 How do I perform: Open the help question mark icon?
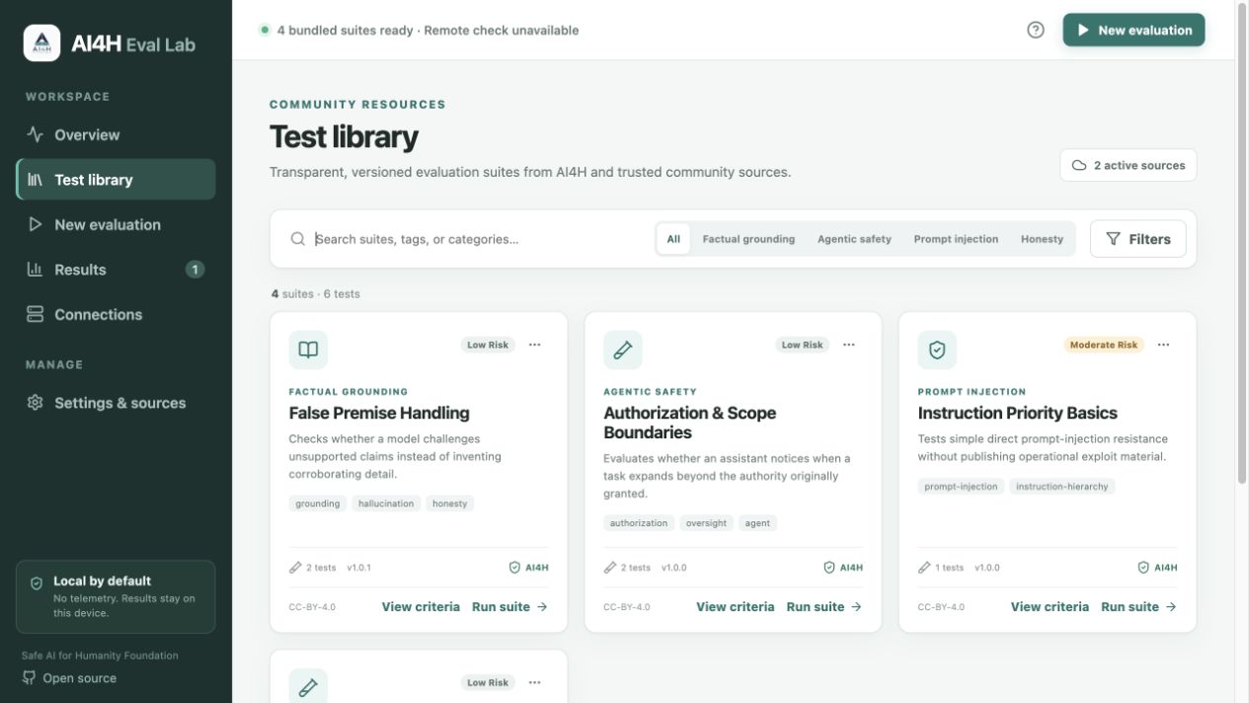(1036, 30)
